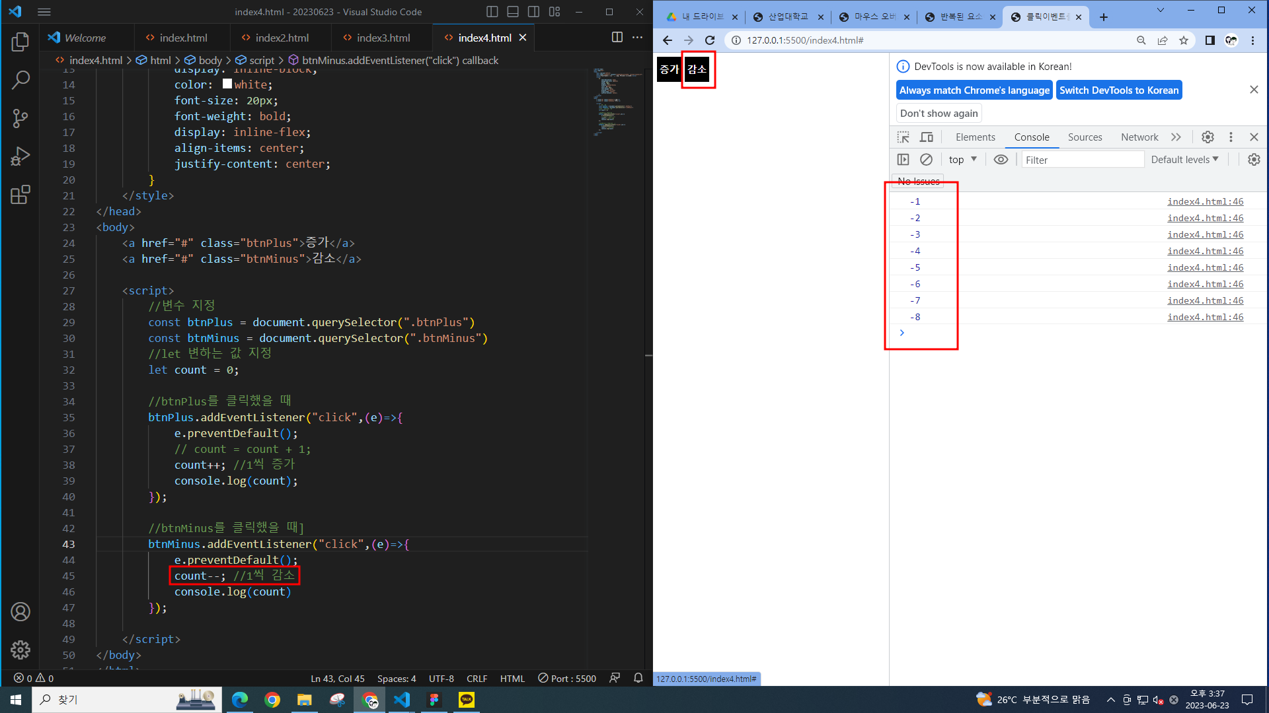Screen dimensions: 1269x713
Task: Toggle live expression eye icon
Action: (1001, 160)
